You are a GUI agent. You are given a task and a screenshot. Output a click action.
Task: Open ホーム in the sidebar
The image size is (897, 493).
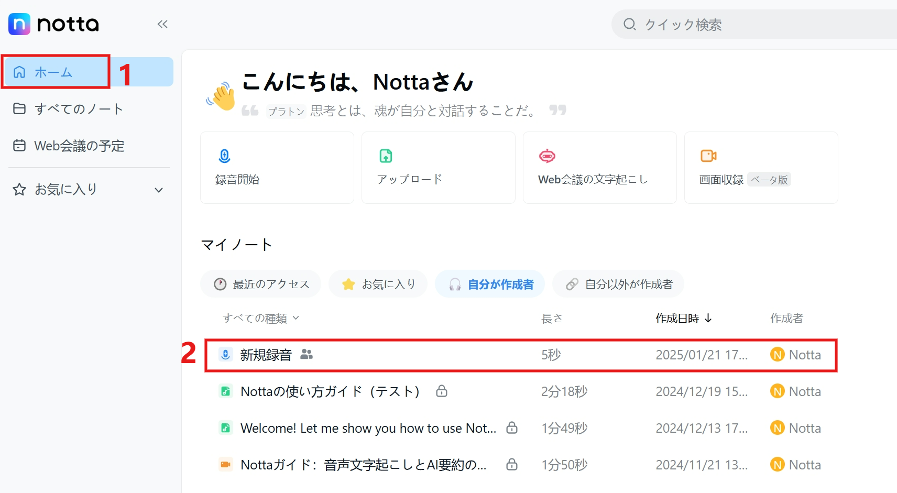(x=88, y=72)
